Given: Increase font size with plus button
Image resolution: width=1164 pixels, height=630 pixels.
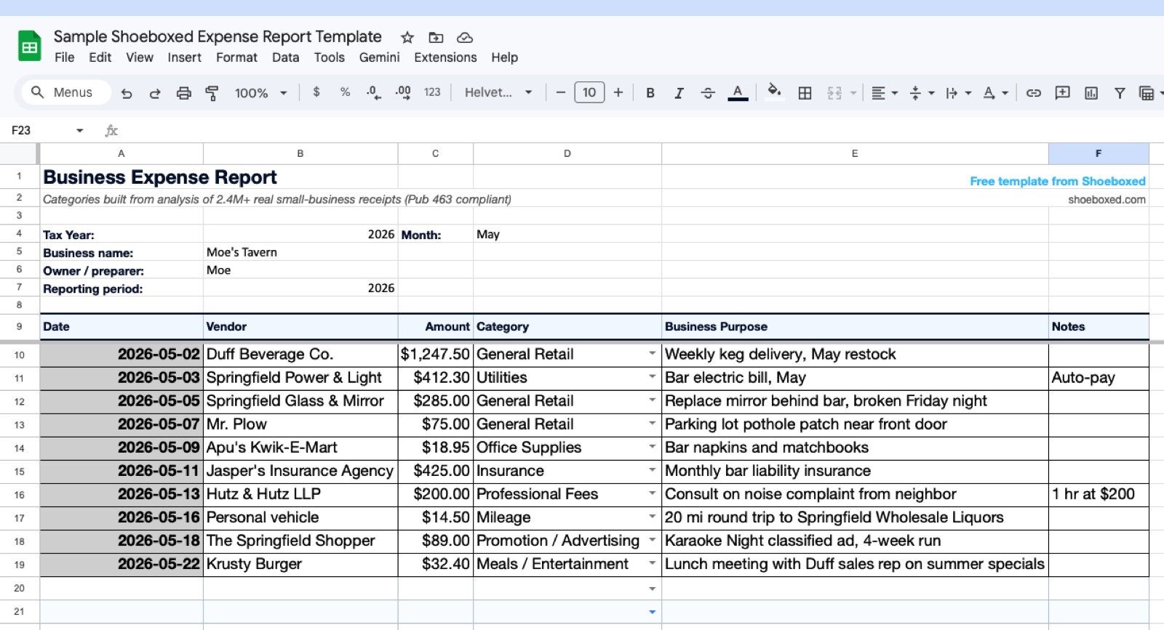Looking at the screenshot, I should (x=618, y=92).
